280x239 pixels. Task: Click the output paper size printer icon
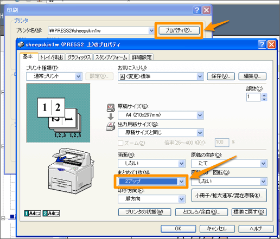pyautogui.click(x=111, y=126)
